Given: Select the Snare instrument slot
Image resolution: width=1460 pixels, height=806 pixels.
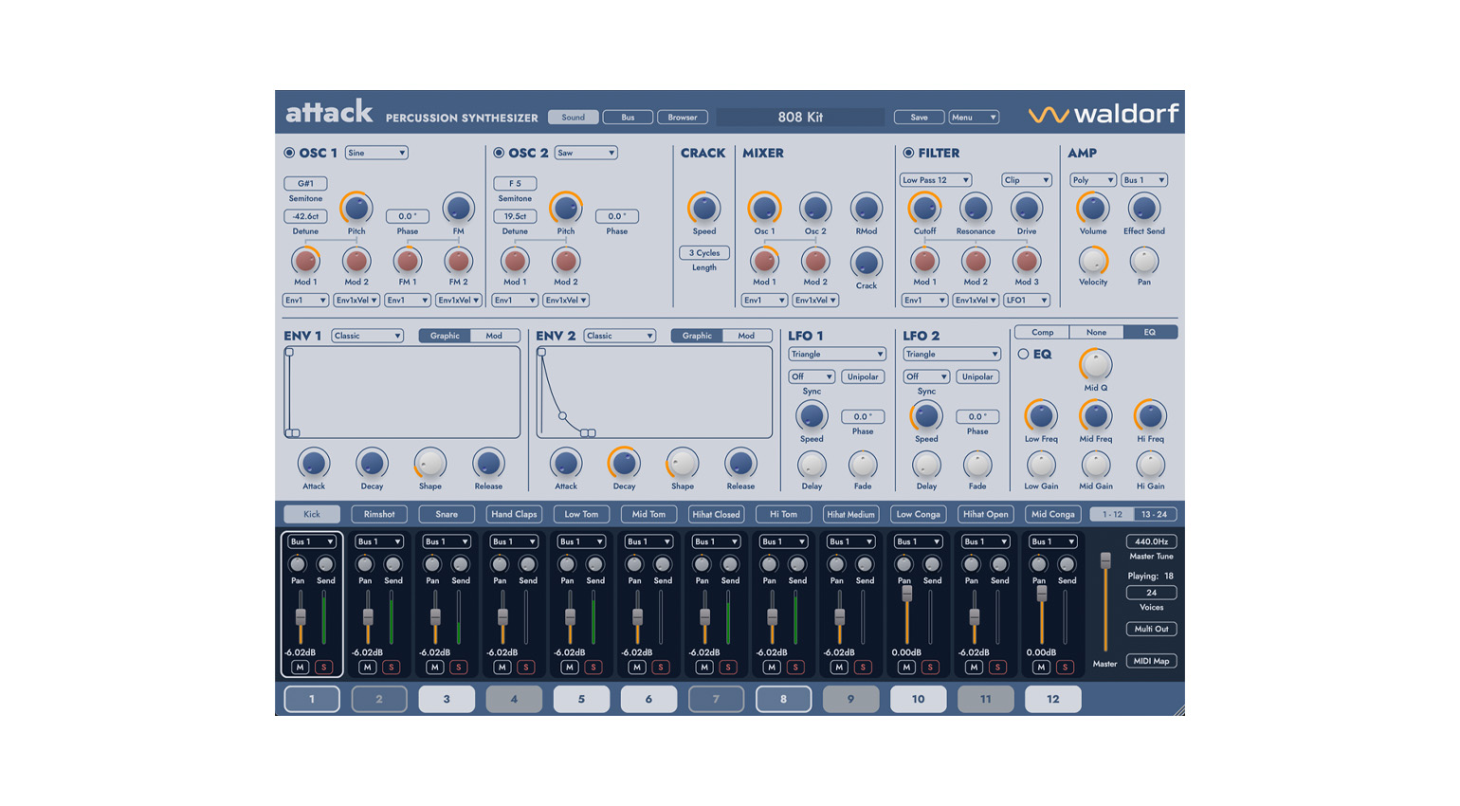Looking at the screenshot, I should [447, 514].
